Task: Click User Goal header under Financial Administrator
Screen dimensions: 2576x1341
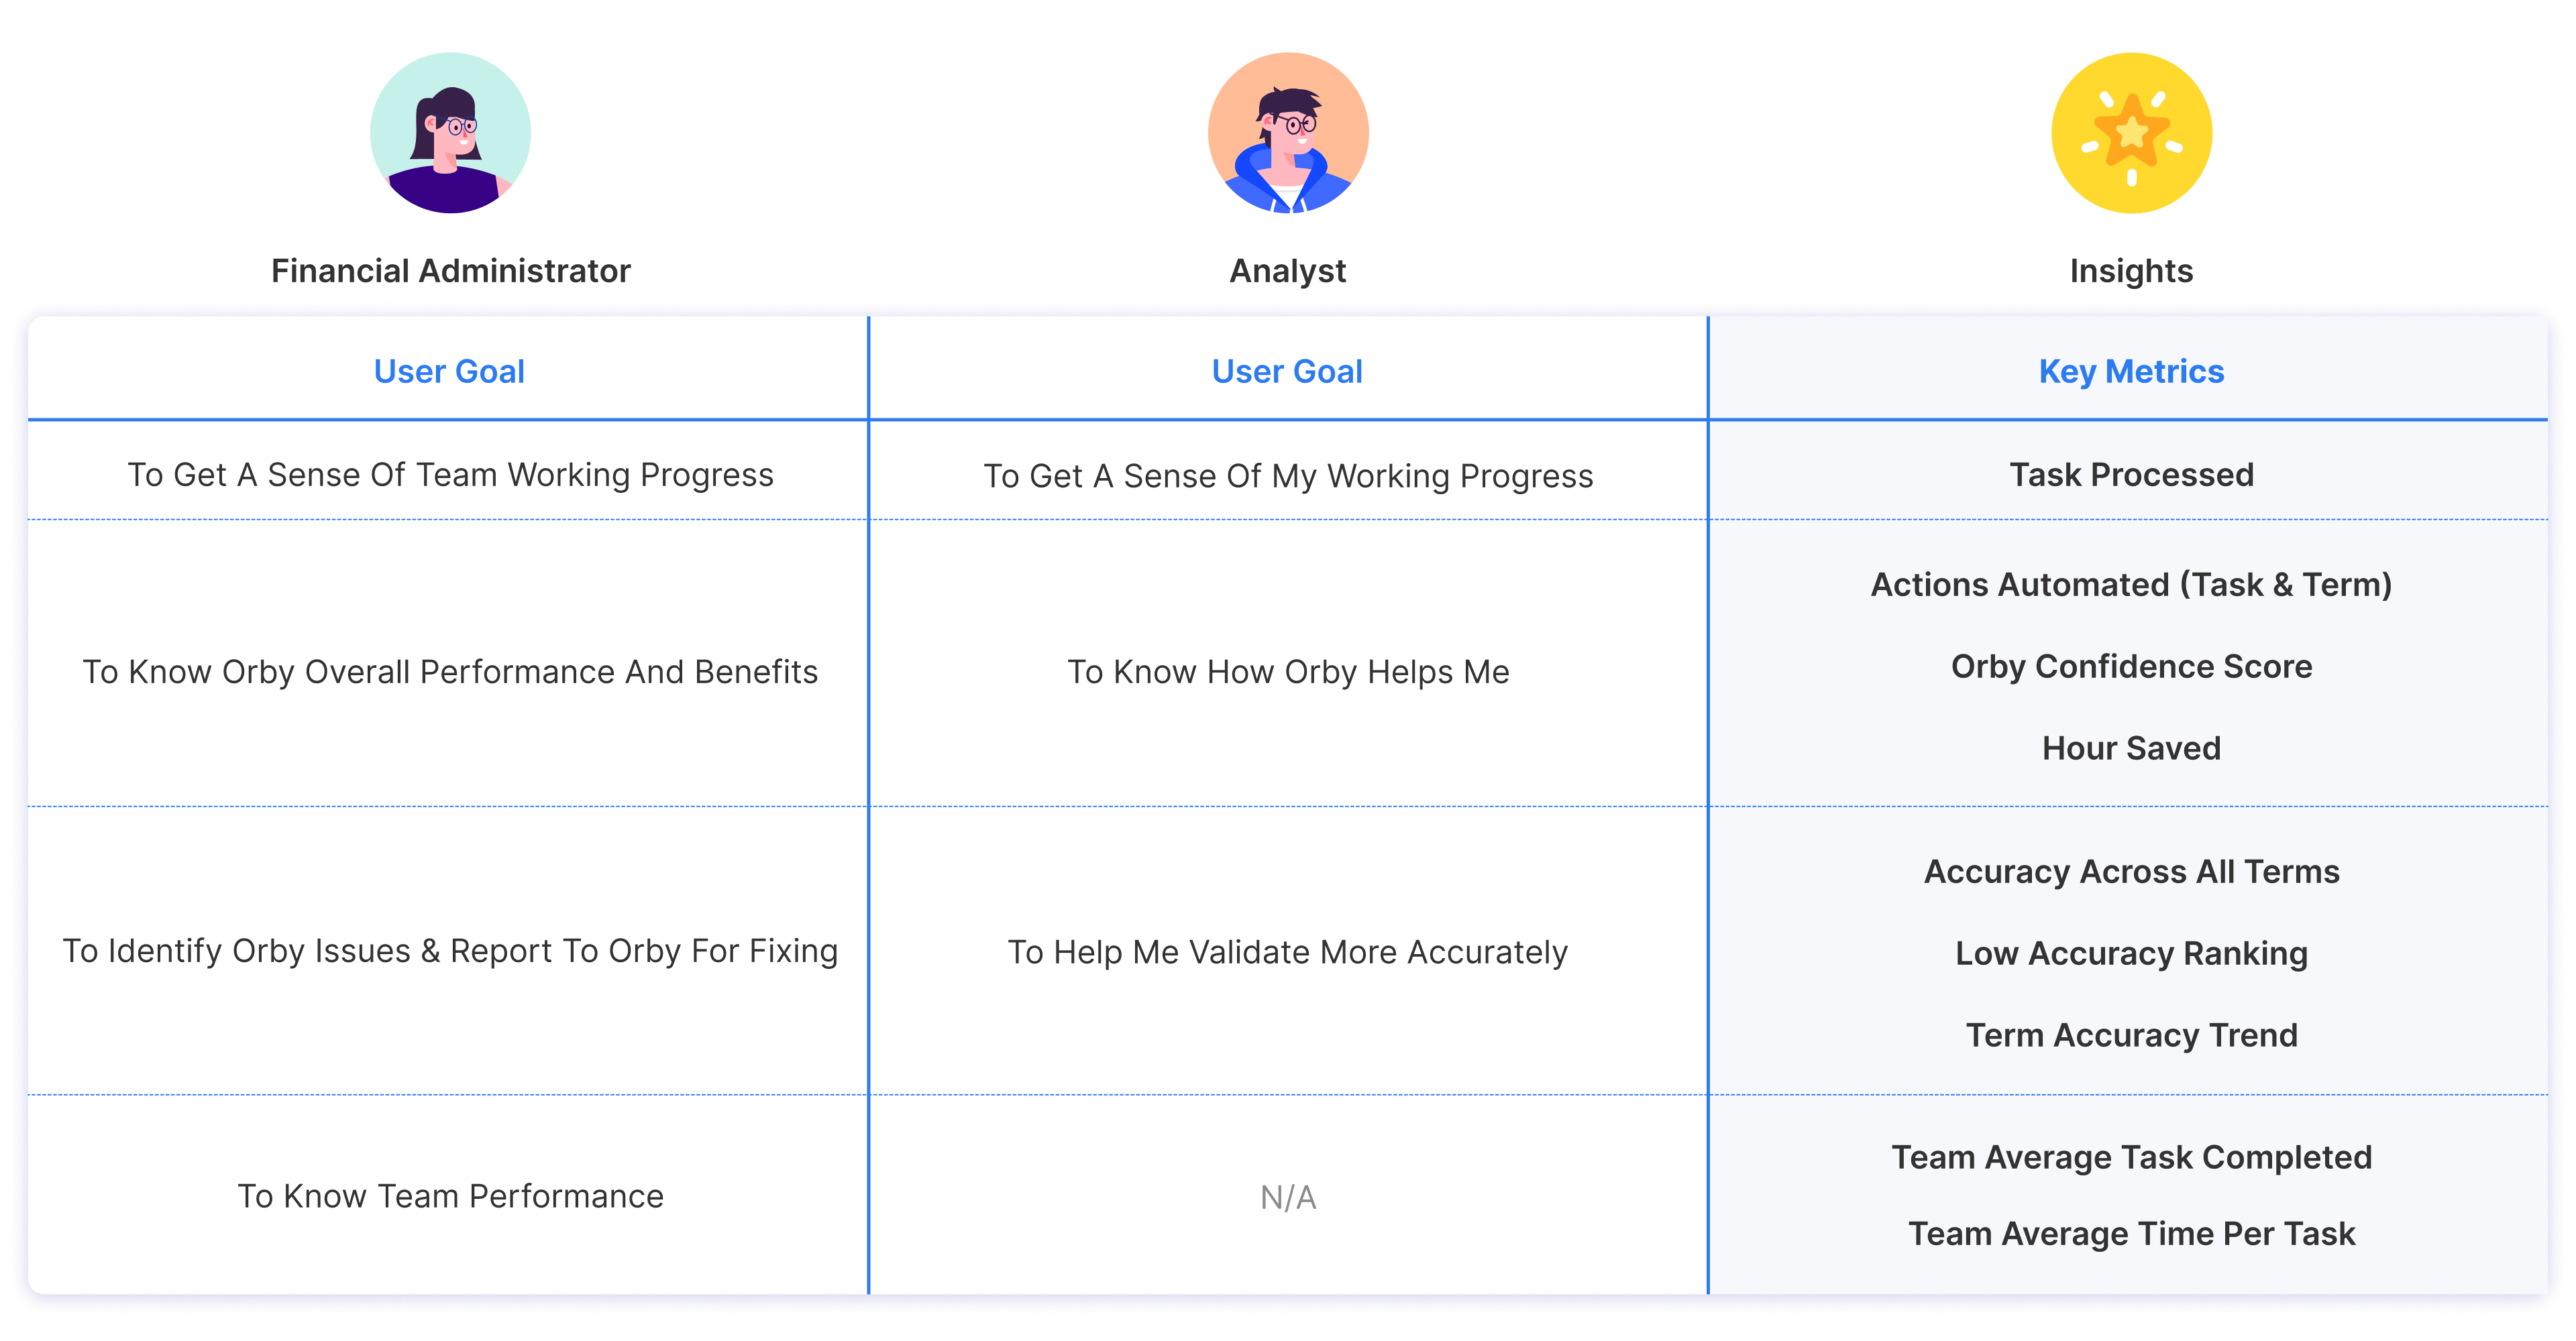Action: pyautogui.click(x=449, y=371)
